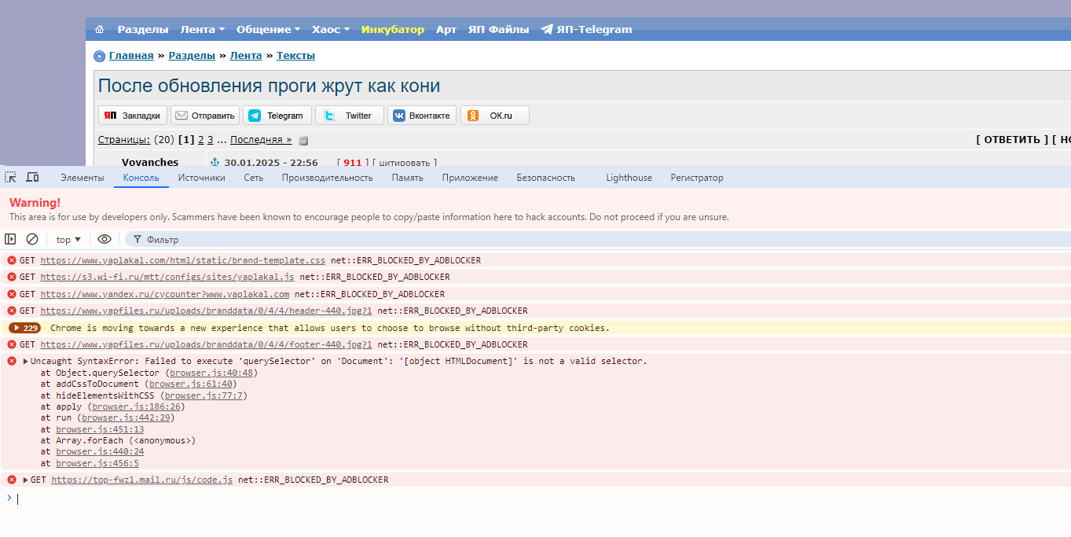Share the topic via OK.ru button
This screenshot has height=537, width=1071.
495,116
